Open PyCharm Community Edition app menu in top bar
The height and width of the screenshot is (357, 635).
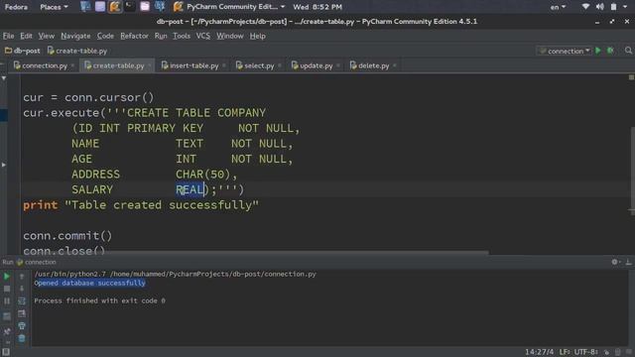229,7
